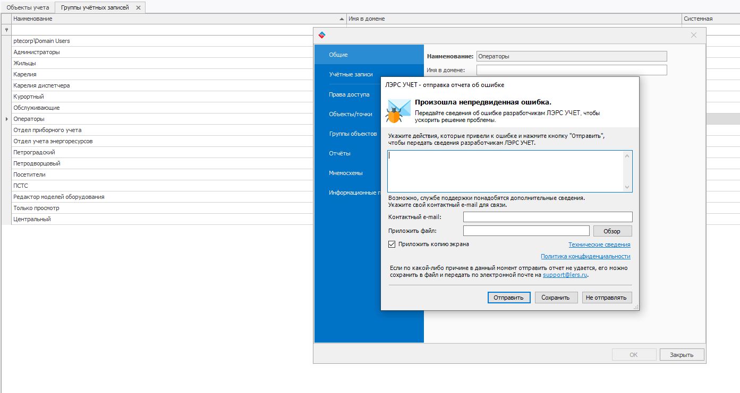The height and width of the screenshot is (393, 740).
Task: Open the Общие section in the sidebar
Action: pos(369,55)
